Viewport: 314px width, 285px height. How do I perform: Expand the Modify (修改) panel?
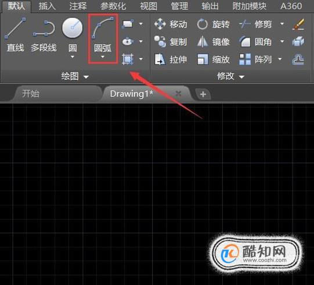click(x=230, y=76)
